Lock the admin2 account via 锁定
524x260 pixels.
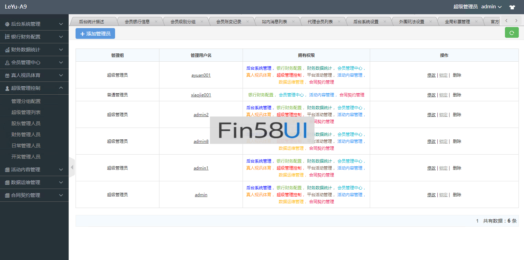[x=443, y=115]
